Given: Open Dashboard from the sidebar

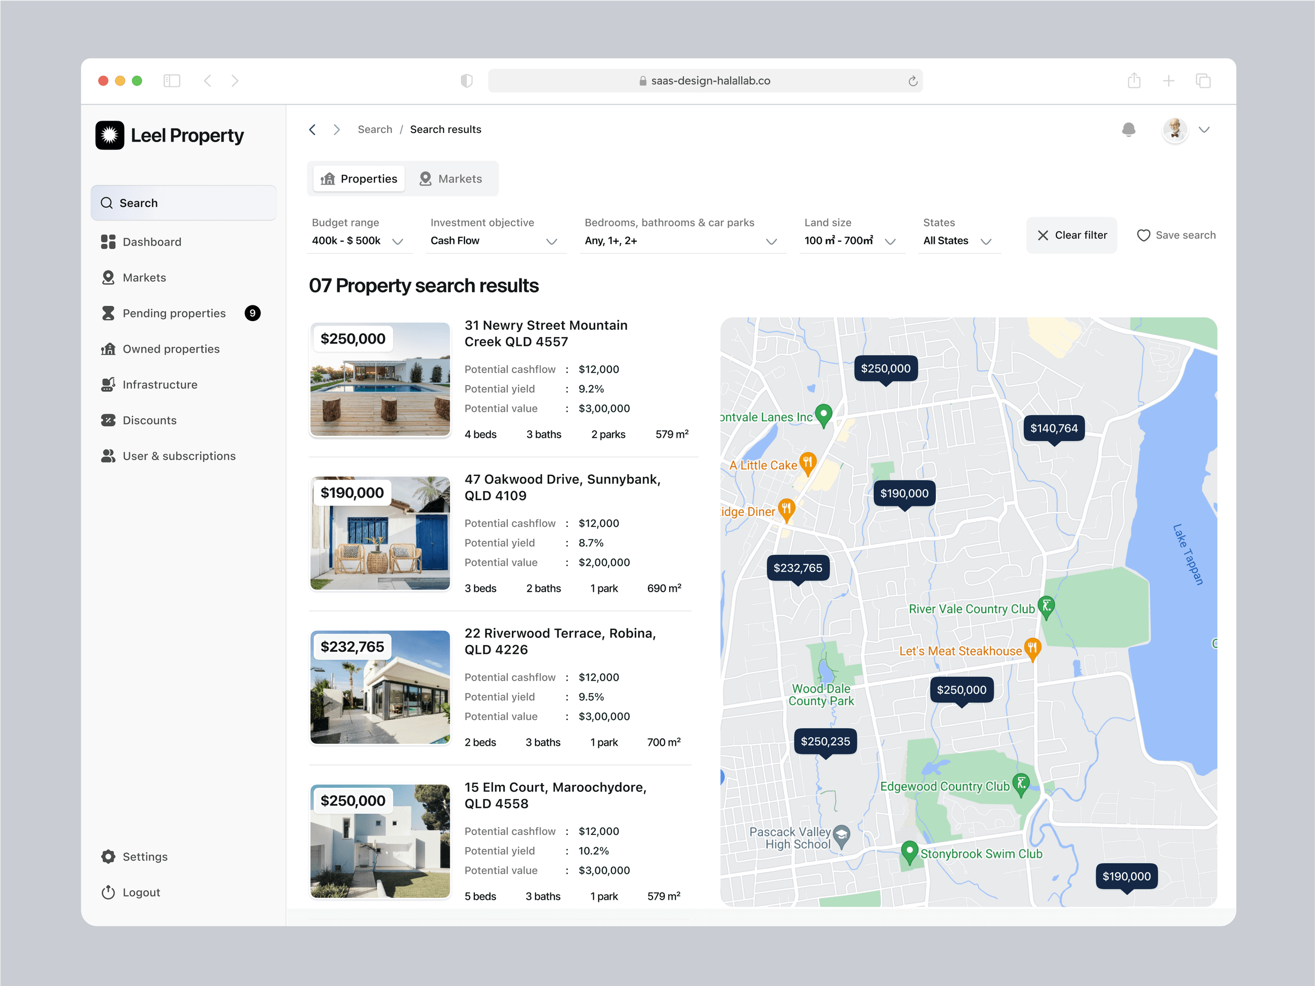Looking at the screenshot, I should pyautogui.click(x=151, y=242).
